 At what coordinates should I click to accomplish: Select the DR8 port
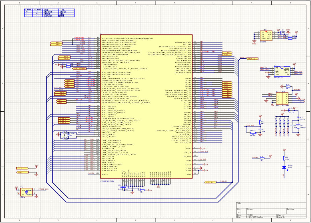227,89
